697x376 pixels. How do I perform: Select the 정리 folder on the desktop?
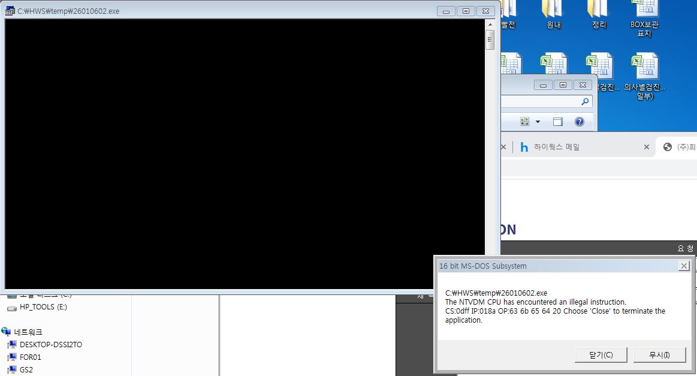[599, 14]
